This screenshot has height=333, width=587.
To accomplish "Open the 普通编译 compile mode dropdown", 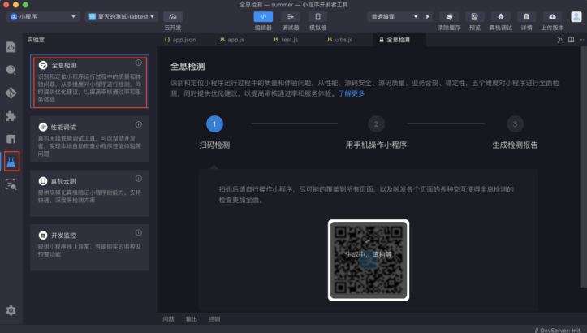I will tap(395, 16).
